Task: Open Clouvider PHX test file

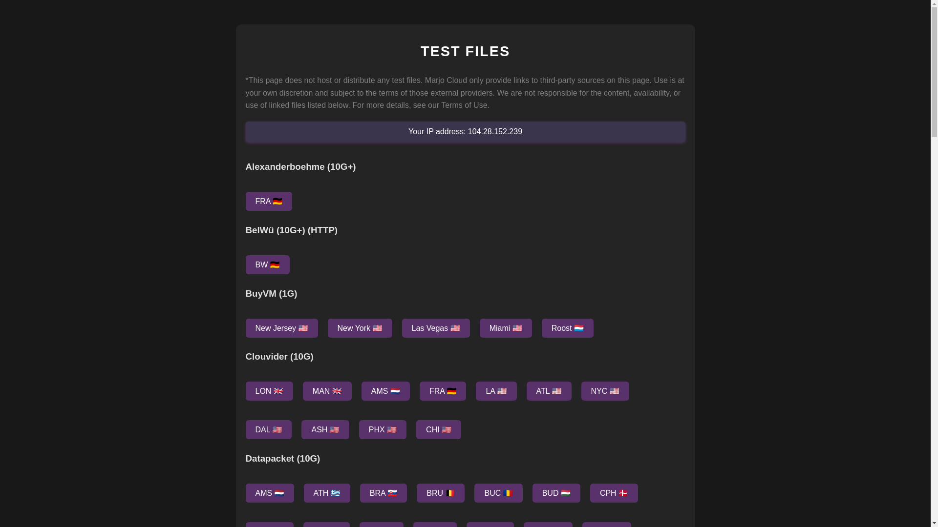Action: (383, 429)
